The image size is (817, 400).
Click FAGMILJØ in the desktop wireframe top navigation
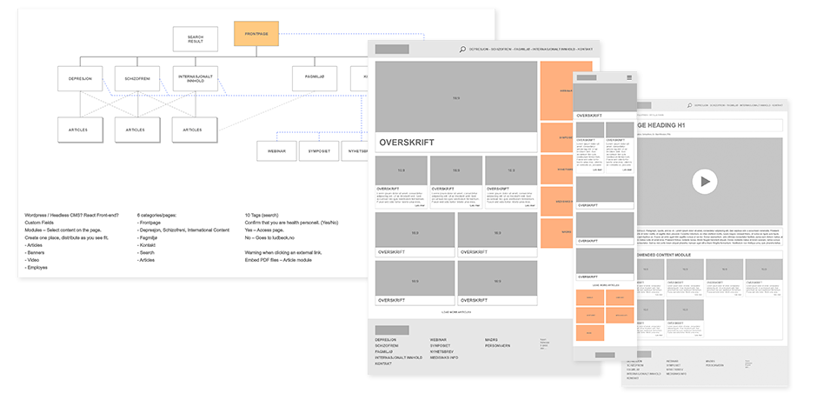coord(522,50)
